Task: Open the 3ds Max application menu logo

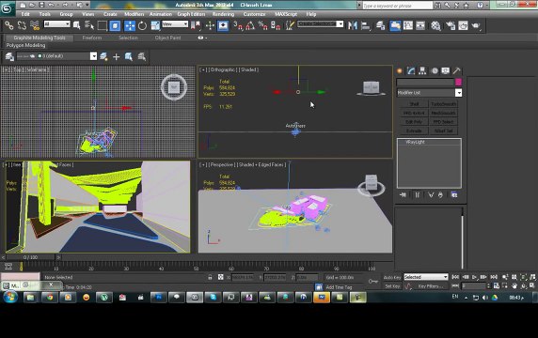Action: [7, 8]
